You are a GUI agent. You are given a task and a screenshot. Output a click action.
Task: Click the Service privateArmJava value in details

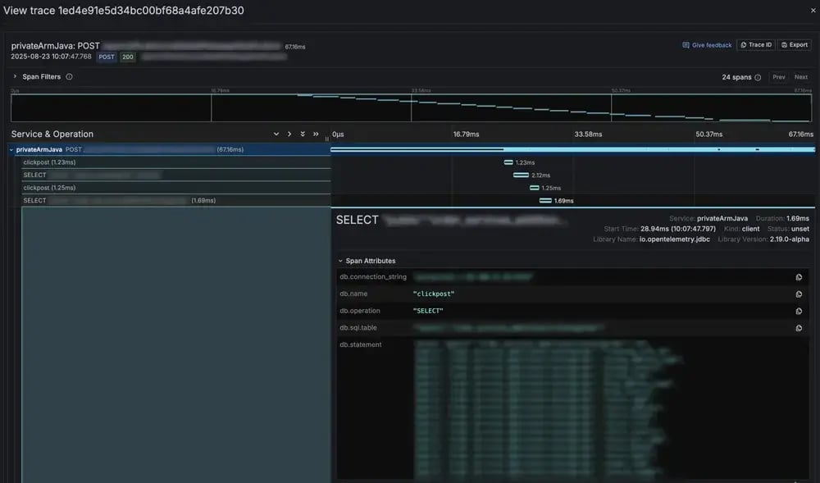pos(722,218)
